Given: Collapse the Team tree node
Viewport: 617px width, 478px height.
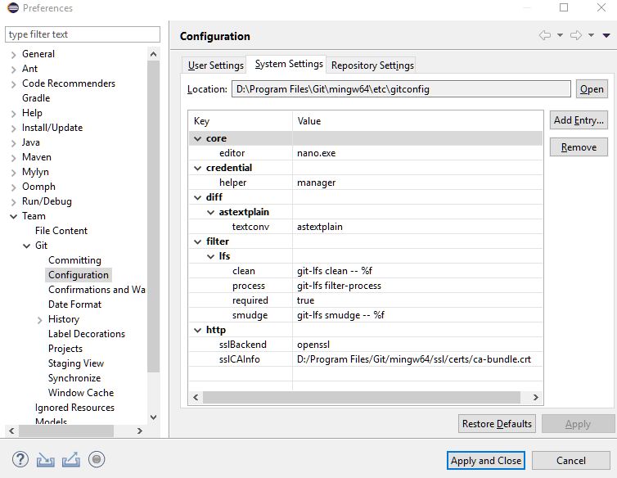Looking at the screenshot, I should (x=13, y=217).
